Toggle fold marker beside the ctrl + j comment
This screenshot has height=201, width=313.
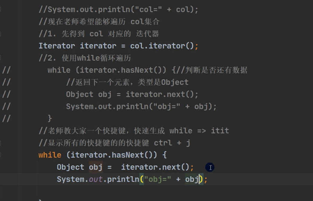[1, 143]
